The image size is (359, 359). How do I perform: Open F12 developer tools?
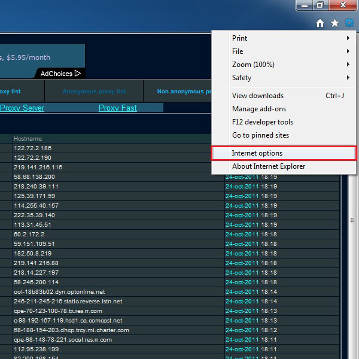284,122
